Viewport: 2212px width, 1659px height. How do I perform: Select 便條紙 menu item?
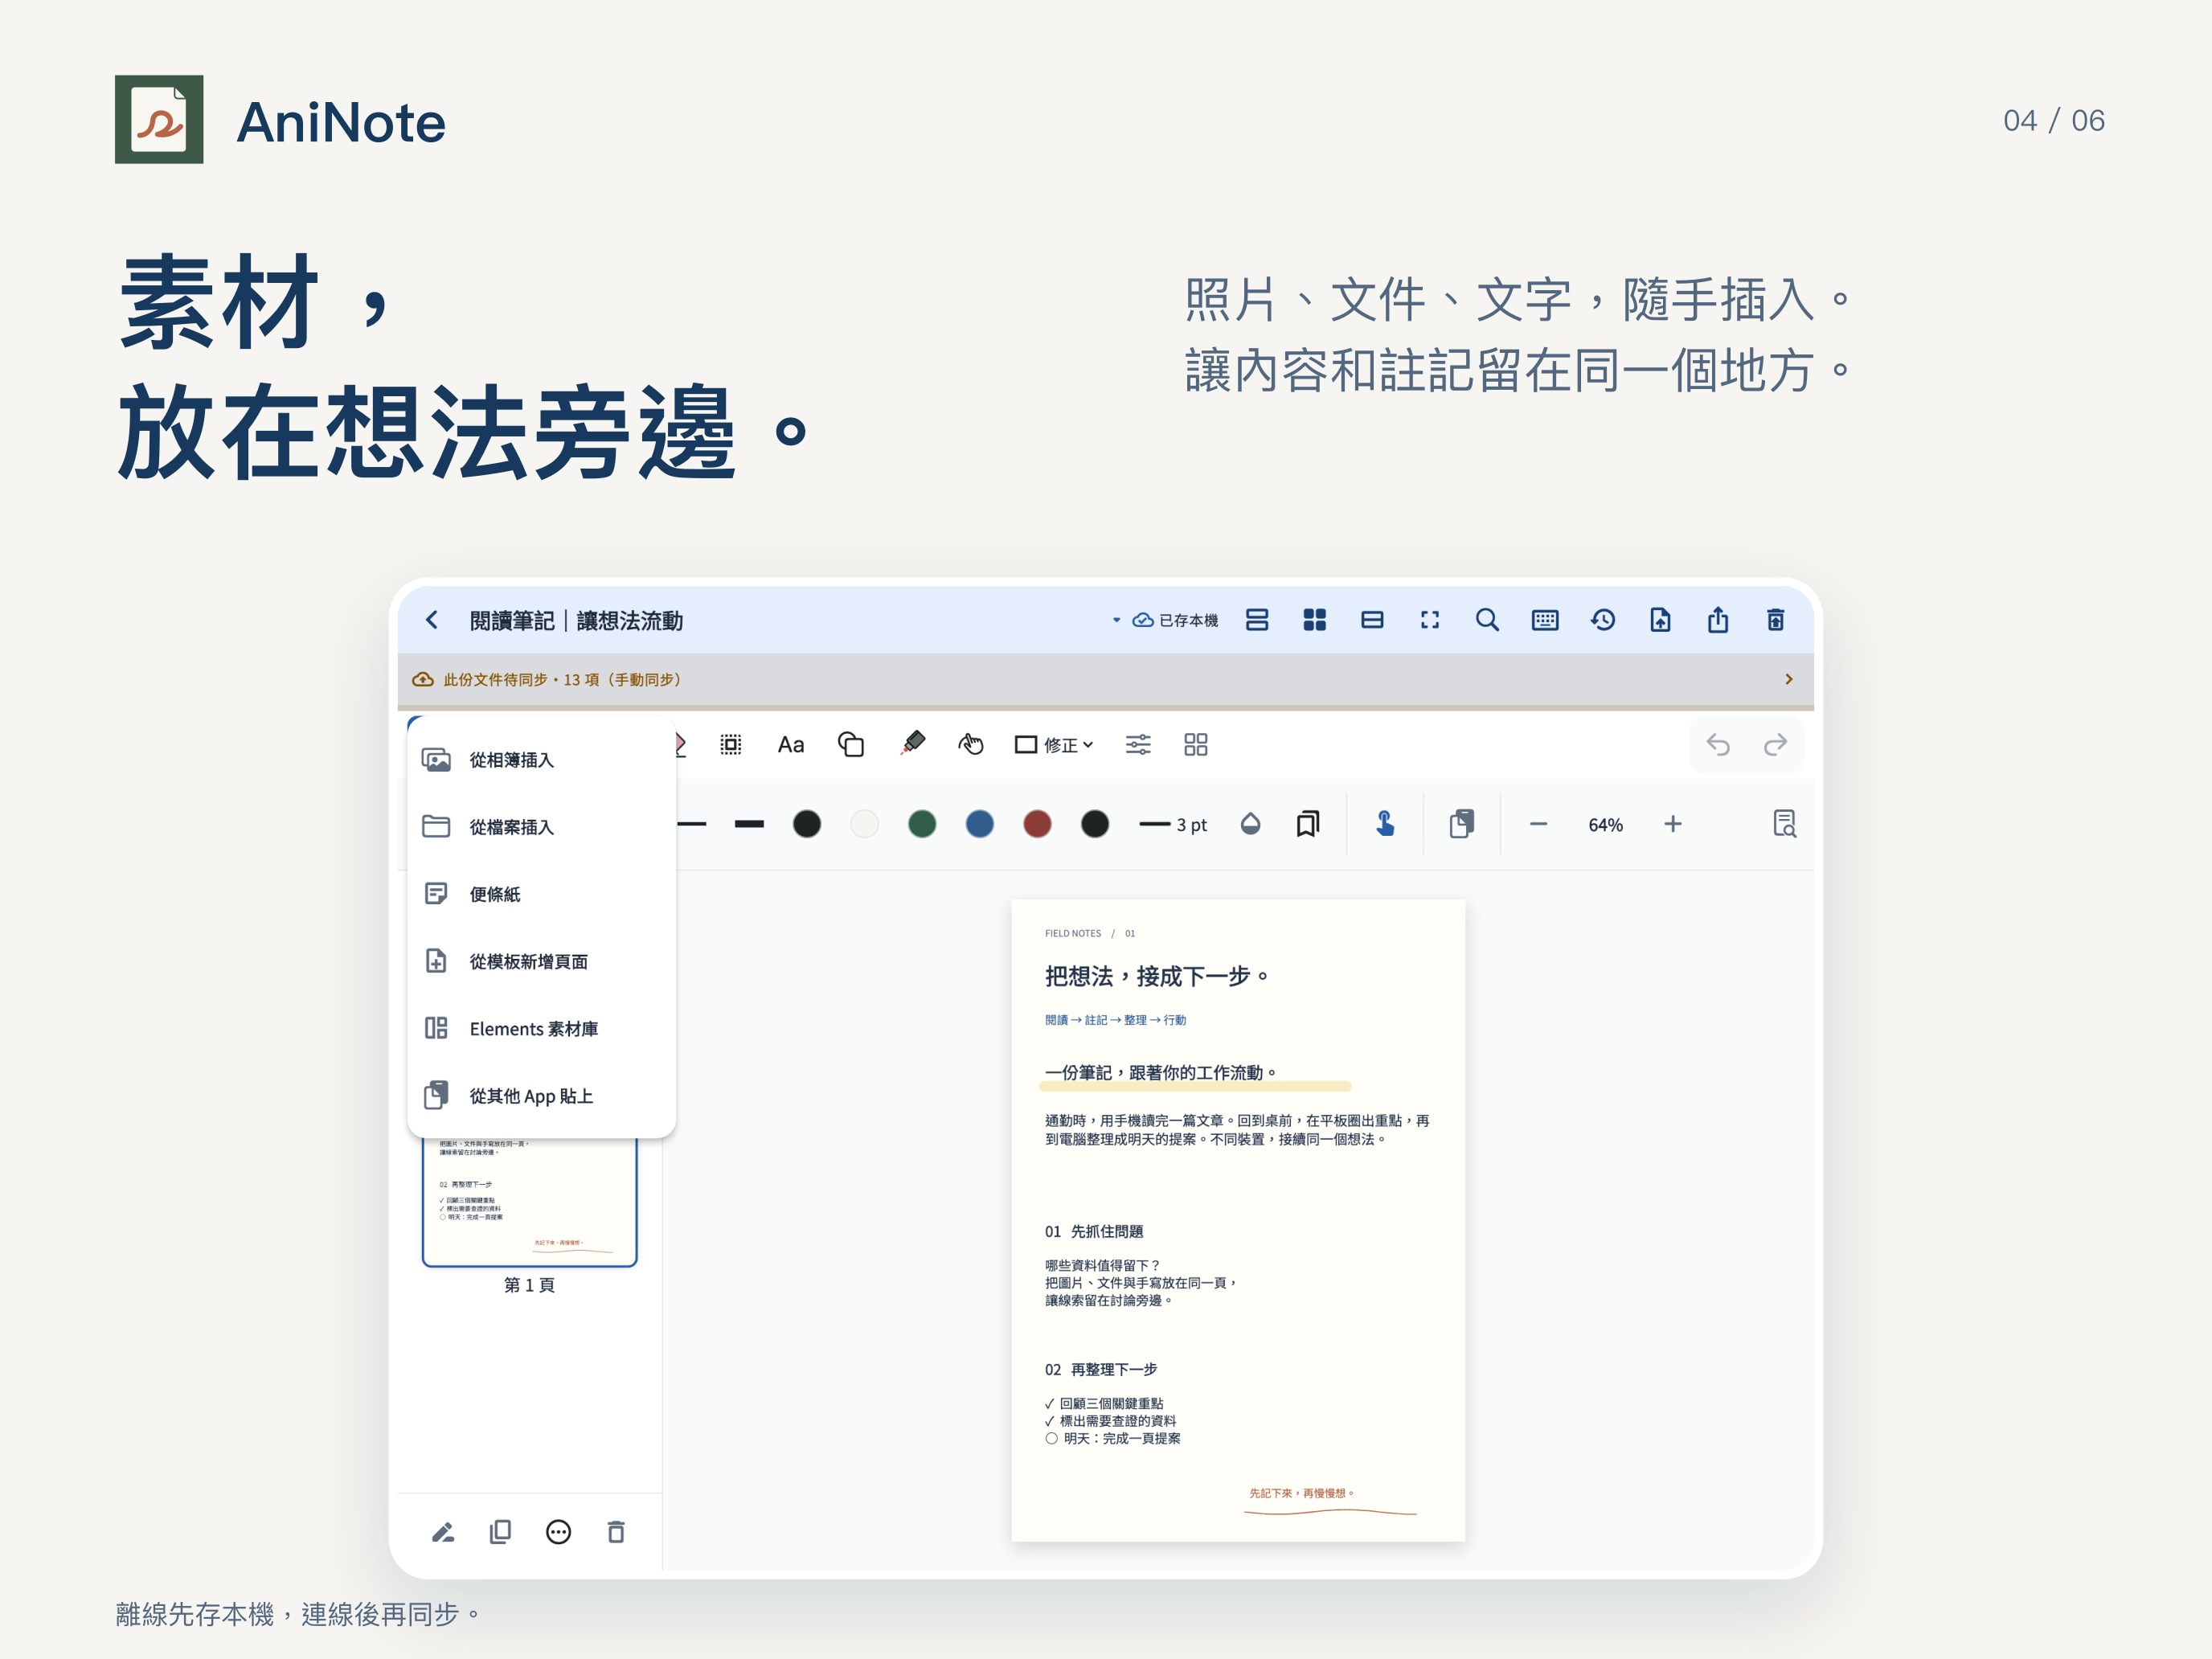[x=542, y=894]
